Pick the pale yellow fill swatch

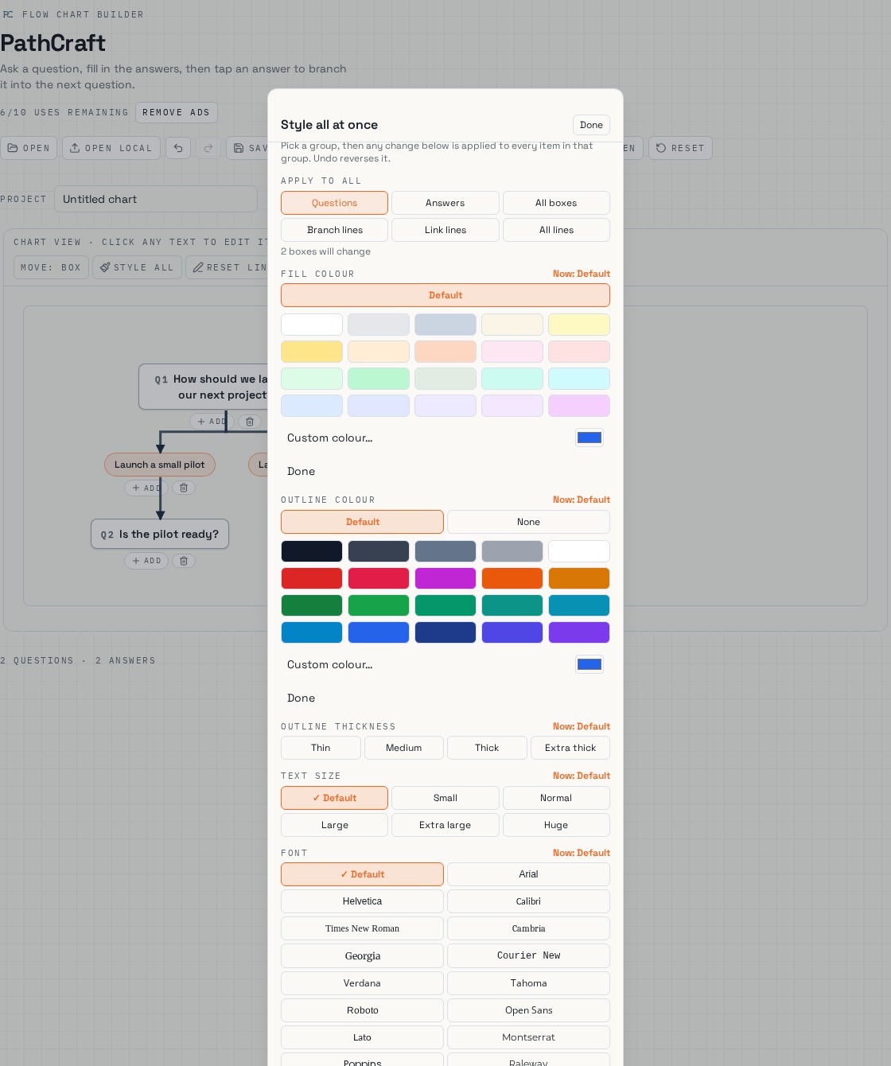tap(579, 325)
